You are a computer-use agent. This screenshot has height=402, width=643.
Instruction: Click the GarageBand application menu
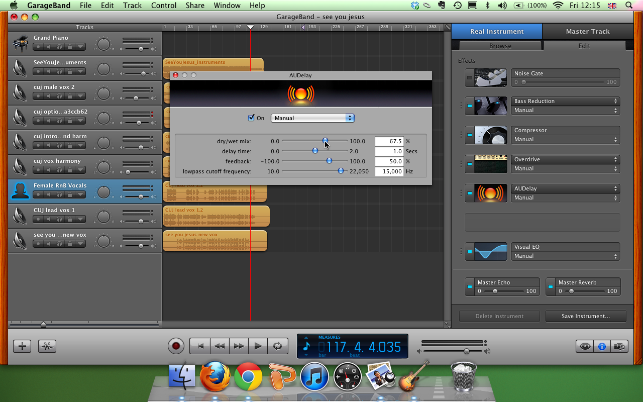[49, 6]
